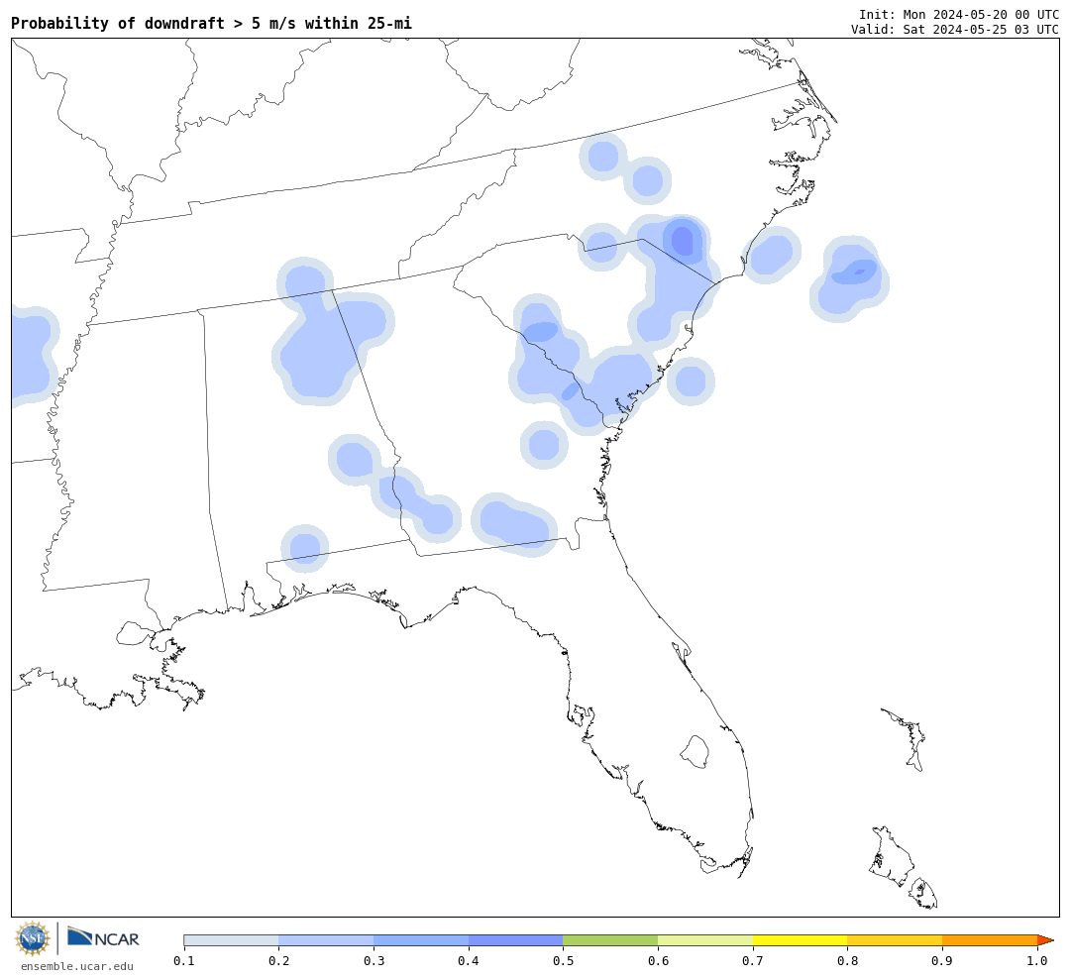This screenshot has height=979, width=1070.
Task: Click Lake Okeechobee outline in Florida
Action: pyautogui.click(x=695, y=752)
